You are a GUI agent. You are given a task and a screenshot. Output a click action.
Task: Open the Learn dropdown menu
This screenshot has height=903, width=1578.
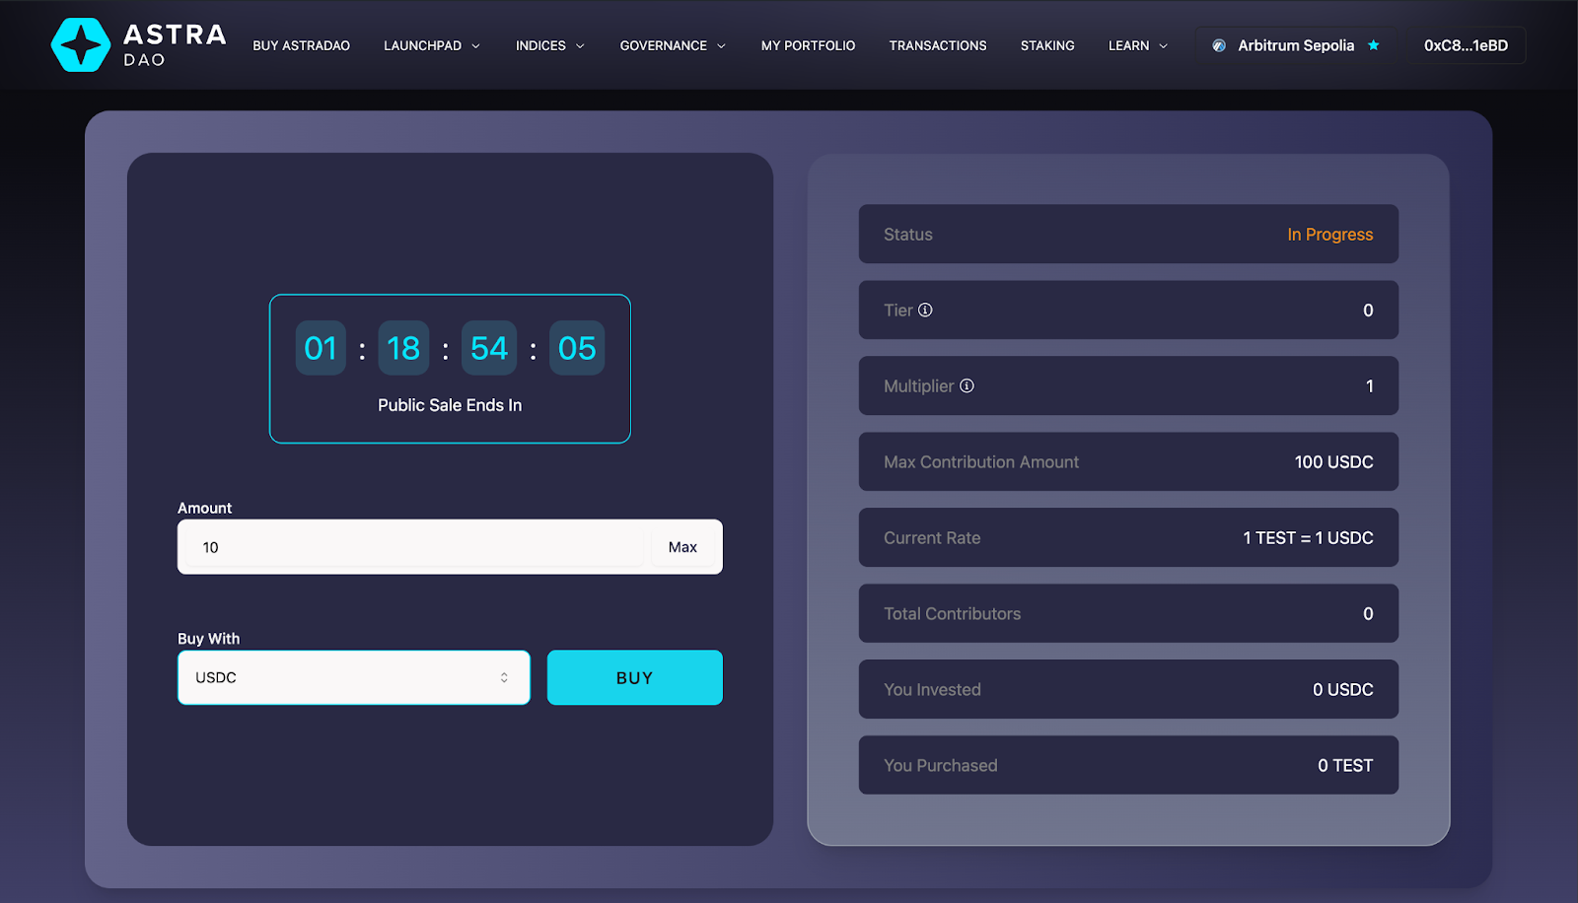tap(1137, 45)
